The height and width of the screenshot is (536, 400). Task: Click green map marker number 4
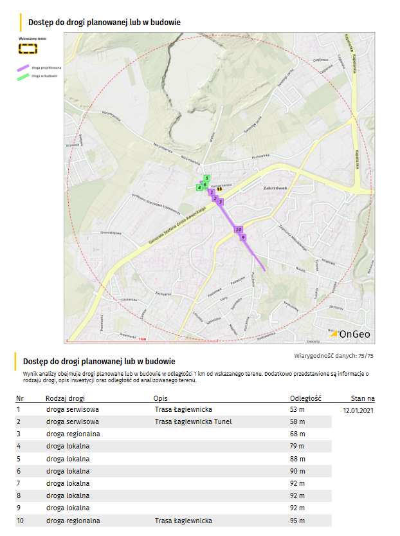coord(199,187)
